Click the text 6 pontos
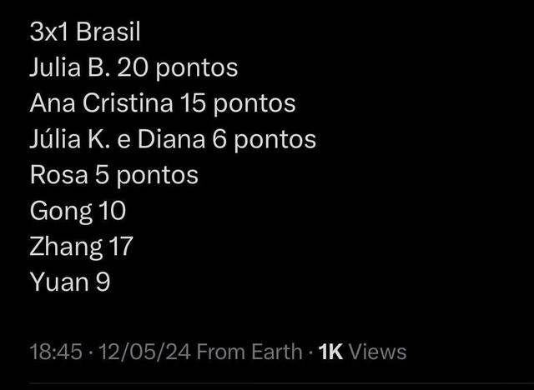 [264, 140]
